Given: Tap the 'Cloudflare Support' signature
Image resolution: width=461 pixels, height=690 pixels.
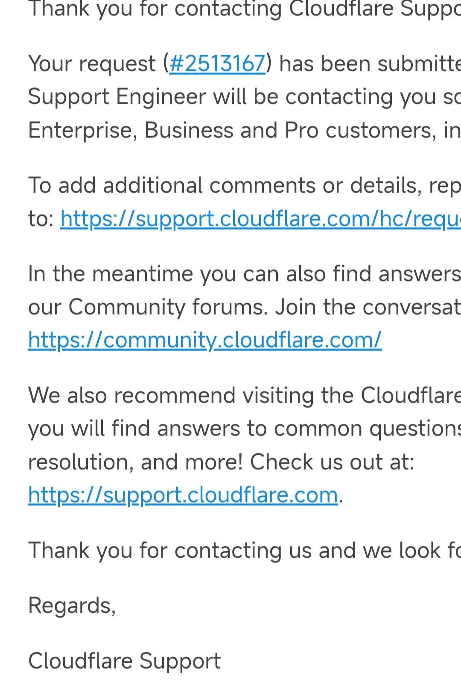Looking at the screenshot, I should (124, 661).
